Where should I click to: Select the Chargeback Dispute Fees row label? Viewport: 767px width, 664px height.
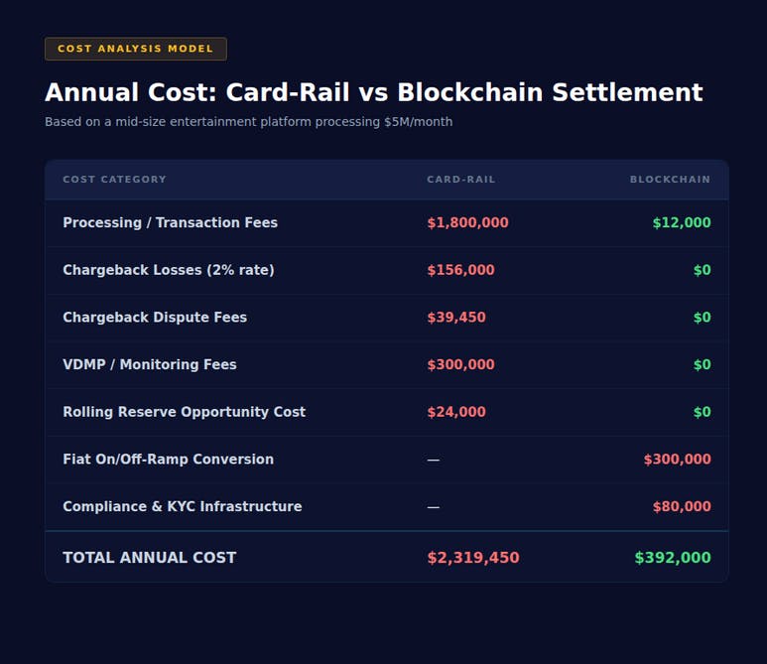click(x=155, y=318)
